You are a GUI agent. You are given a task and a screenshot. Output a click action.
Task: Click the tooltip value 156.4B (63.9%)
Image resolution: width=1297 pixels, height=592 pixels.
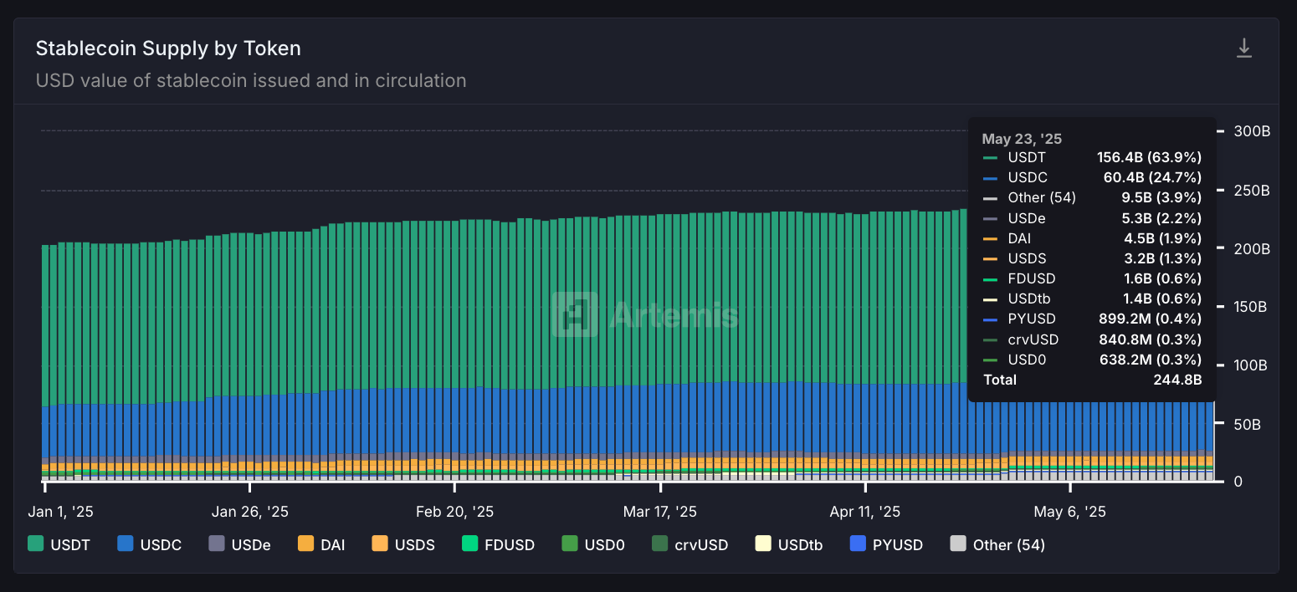coord(1149,157)
